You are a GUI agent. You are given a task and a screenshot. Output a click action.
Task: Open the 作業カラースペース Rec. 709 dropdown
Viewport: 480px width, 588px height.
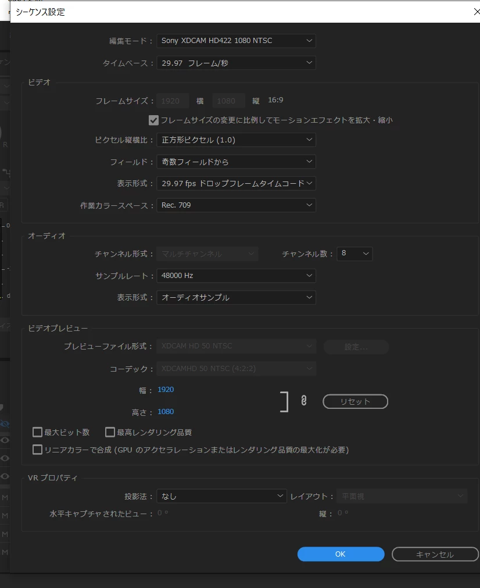(236, 205)
